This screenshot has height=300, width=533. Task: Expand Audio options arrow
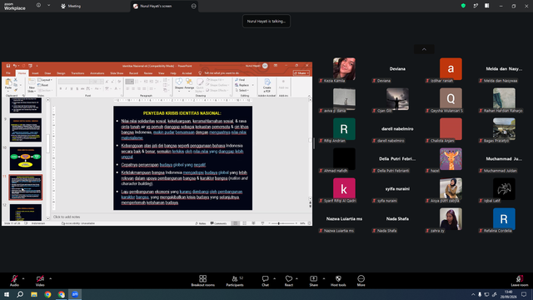point(23,278)
